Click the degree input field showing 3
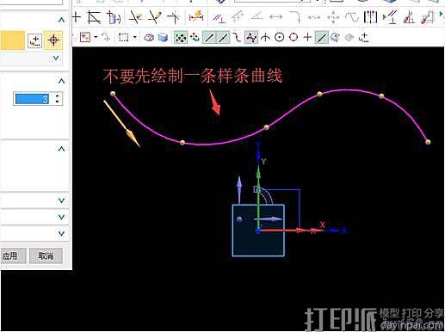Viewport: 445px width, 332px height. pyautogui.click(x=32, y=99)
